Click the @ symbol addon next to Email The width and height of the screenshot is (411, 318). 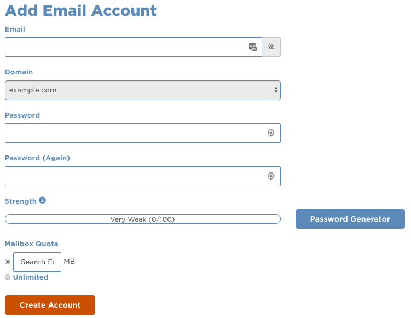click(271, 47)
